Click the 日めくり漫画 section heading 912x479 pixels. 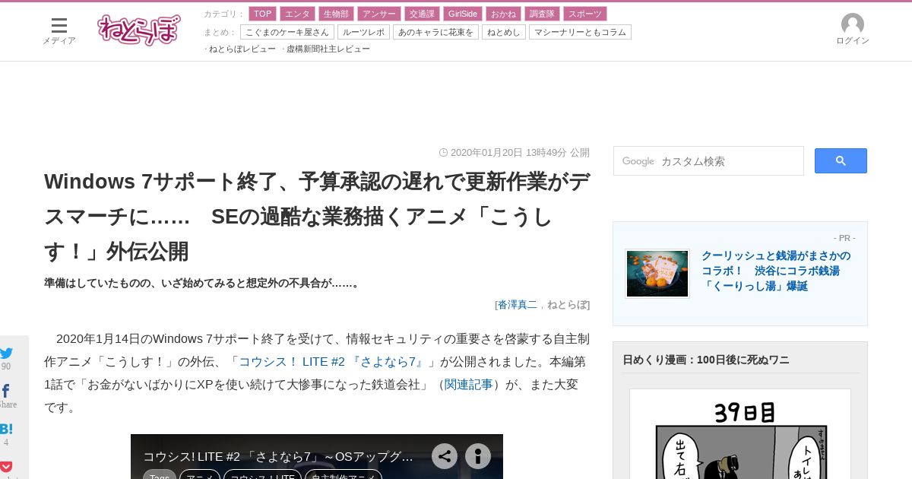point(706,360)
